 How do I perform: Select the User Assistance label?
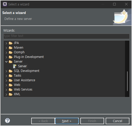(25, 80)
